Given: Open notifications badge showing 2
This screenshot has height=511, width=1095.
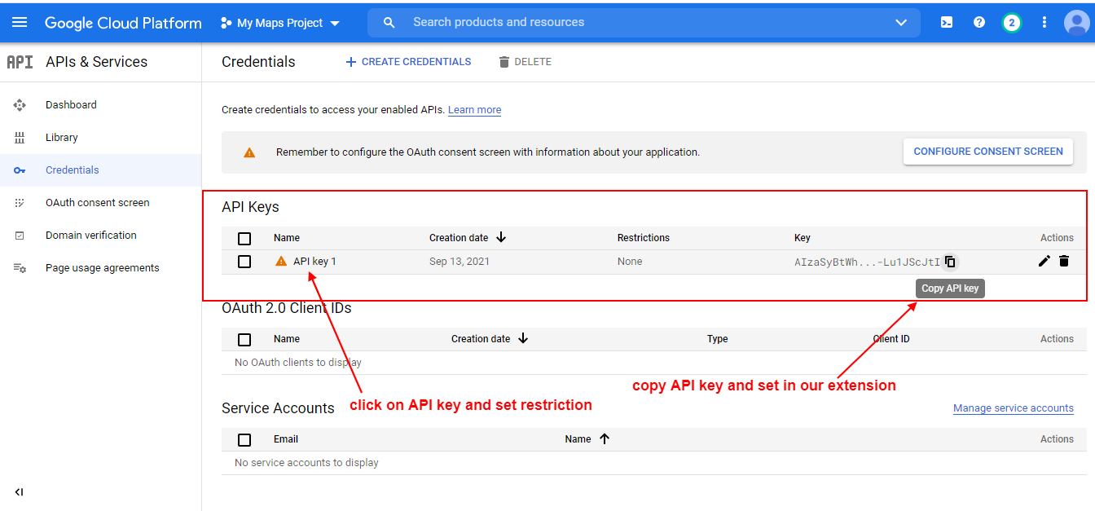Looking at the screenshot, I should 1012,22.
